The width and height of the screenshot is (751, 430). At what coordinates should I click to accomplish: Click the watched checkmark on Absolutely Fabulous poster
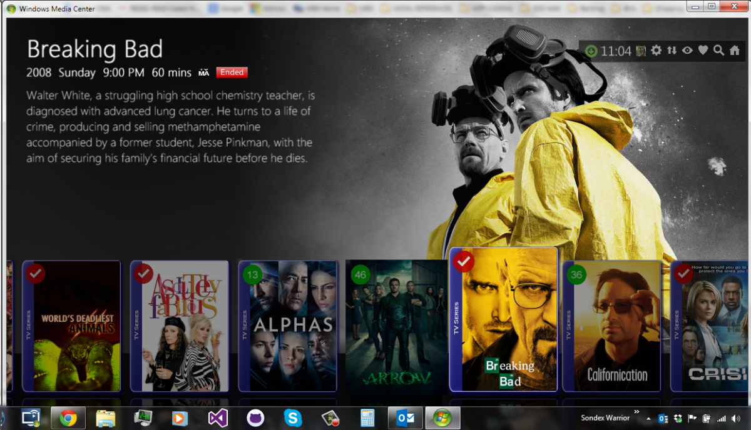click(143, 274)
